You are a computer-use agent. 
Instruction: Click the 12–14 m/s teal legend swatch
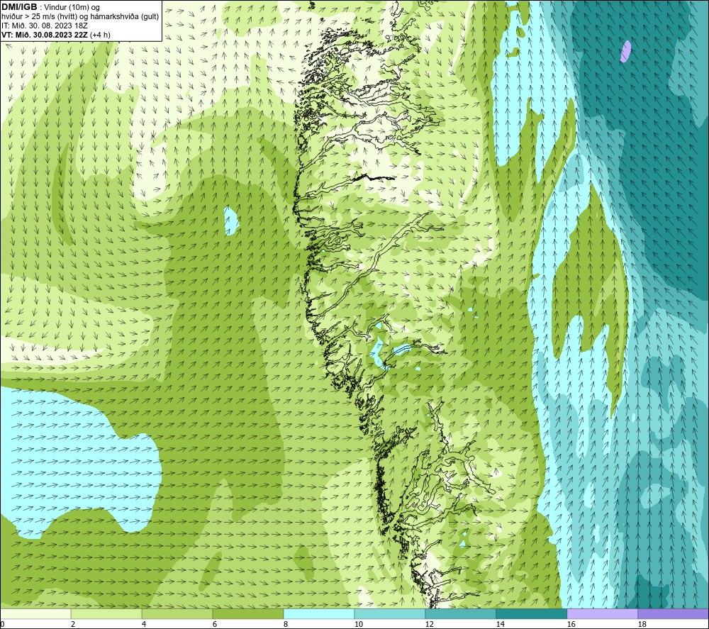point(460,613)
